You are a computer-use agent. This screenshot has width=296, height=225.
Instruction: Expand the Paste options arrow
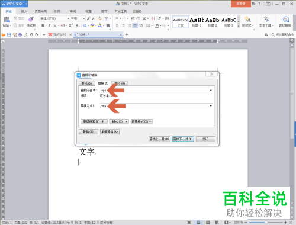10,25
